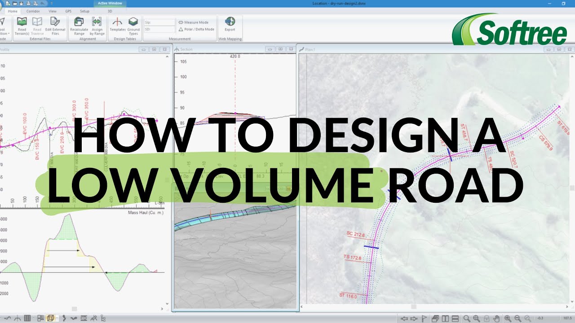
Task: Open the GPS ribbon tab
Action: (x=68, y=11)
